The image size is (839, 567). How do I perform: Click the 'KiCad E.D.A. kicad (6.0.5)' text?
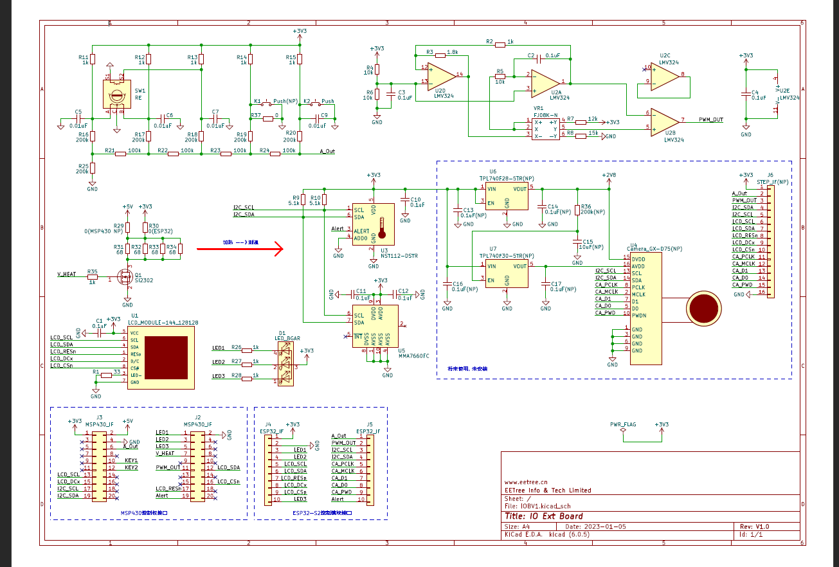click(x=547, y=534)
